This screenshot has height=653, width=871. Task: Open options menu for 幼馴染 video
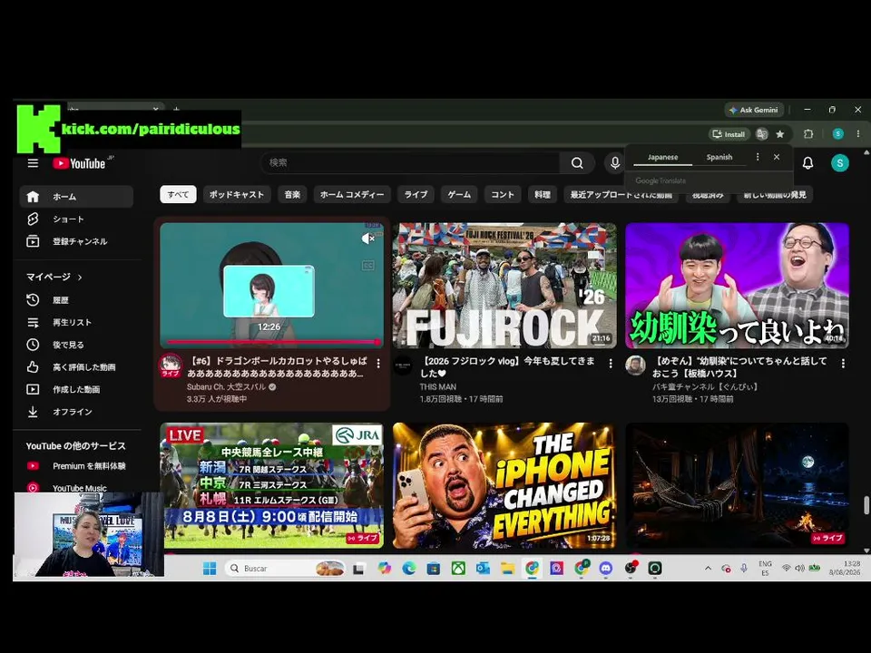[843, 363]
